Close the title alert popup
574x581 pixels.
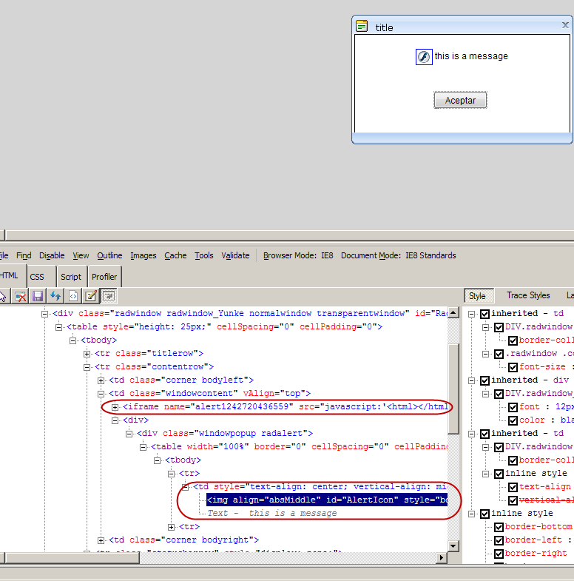564,25
